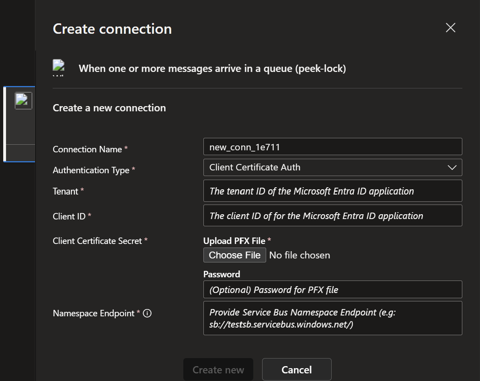Click the 'No file chosen' text
Viewport: 480px width, 381px height.
(x=299, y=255)
